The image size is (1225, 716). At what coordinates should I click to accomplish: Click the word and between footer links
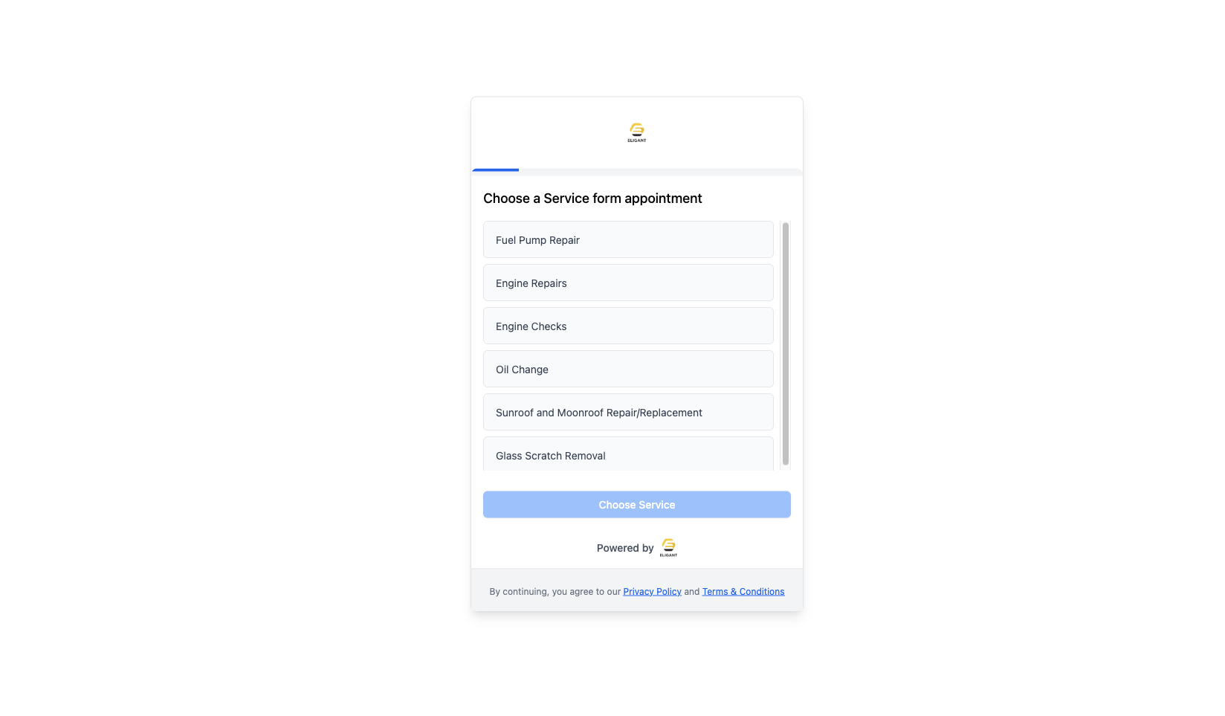691,591
